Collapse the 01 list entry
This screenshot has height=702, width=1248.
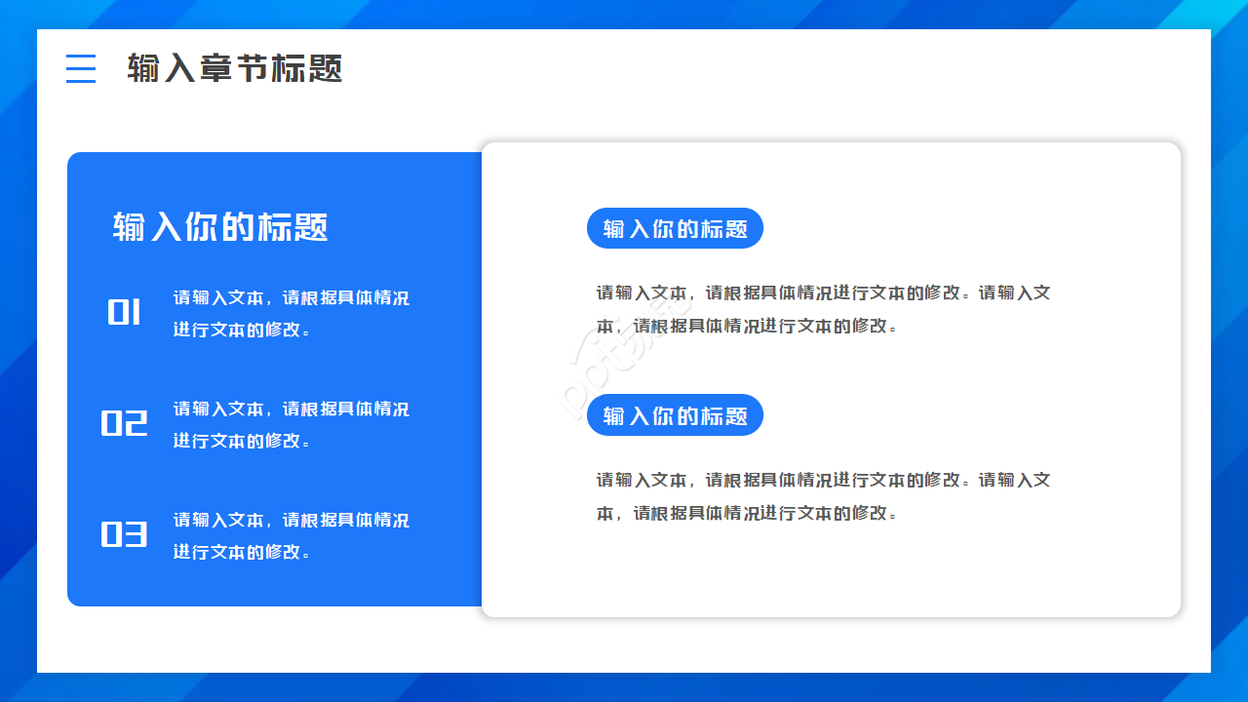(x=290, y=312)
